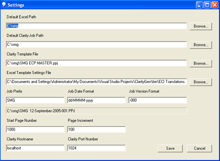
Task: Select the preview path showing 12-September-2005-001.PPJ
Action: pos(96,111)
